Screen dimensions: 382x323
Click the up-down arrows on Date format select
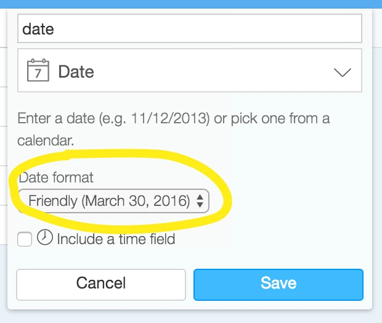[200, 201]
